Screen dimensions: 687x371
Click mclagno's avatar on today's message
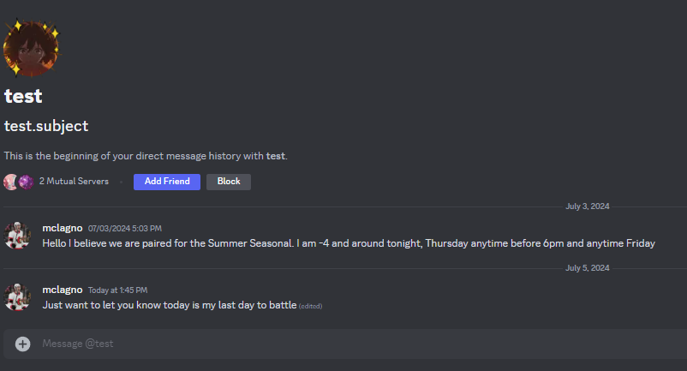click(18, 296)
